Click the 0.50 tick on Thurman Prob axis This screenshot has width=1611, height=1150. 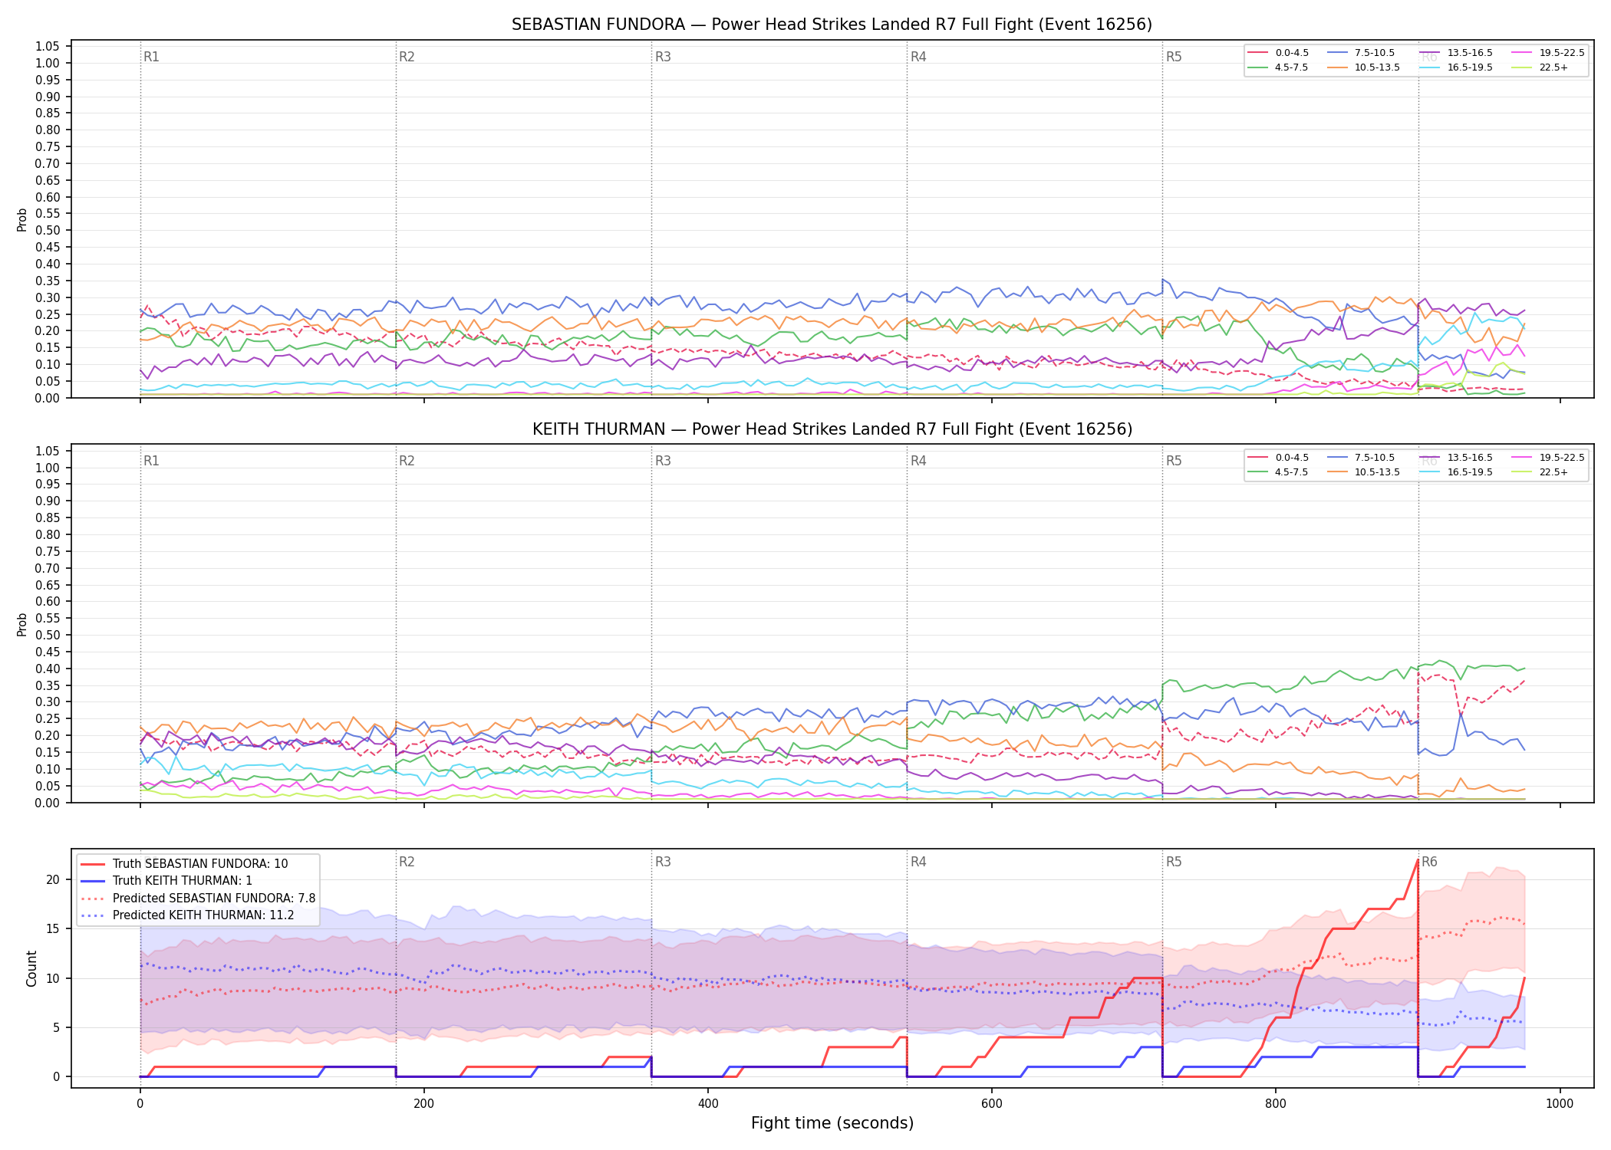coord(48,635)
